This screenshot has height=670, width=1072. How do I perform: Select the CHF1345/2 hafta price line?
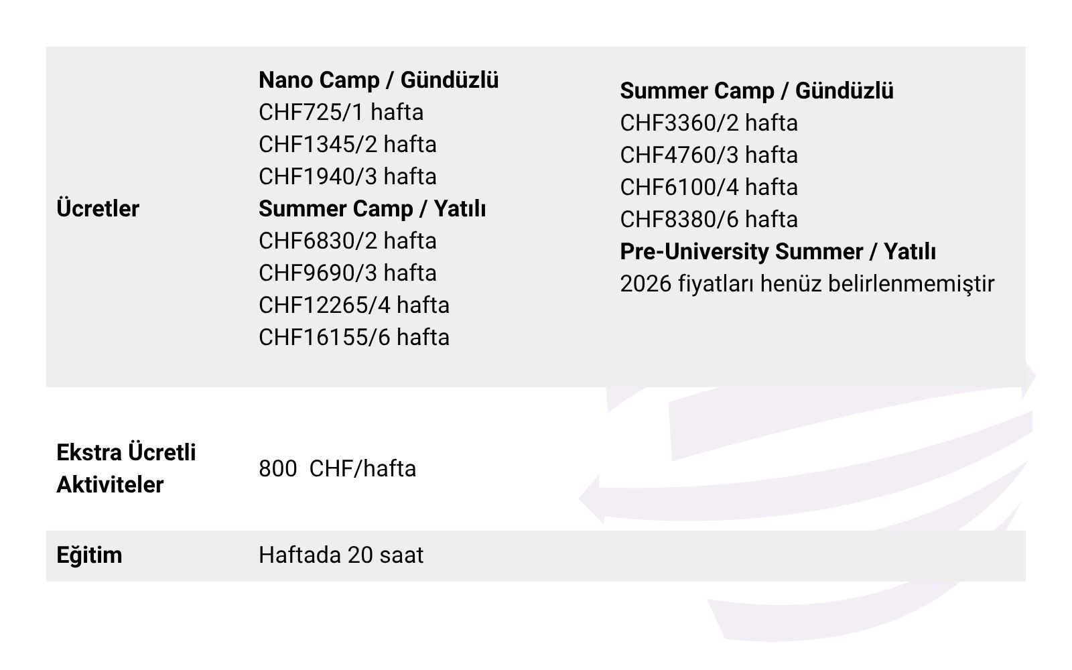[348, 144]
